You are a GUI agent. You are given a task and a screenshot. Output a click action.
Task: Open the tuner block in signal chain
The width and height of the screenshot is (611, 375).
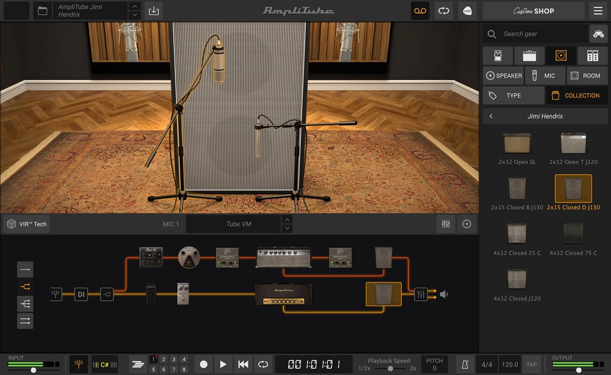click(x=56, y=294)
